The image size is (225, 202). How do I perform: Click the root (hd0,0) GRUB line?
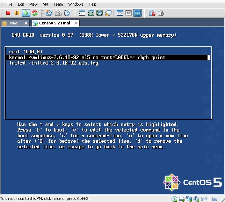[26, 52]
